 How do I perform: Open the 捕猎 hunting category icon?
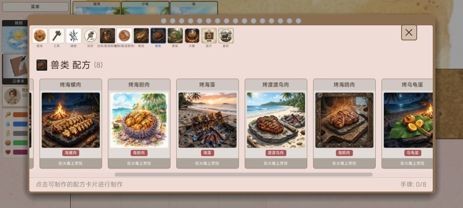[x=73, y=36]
